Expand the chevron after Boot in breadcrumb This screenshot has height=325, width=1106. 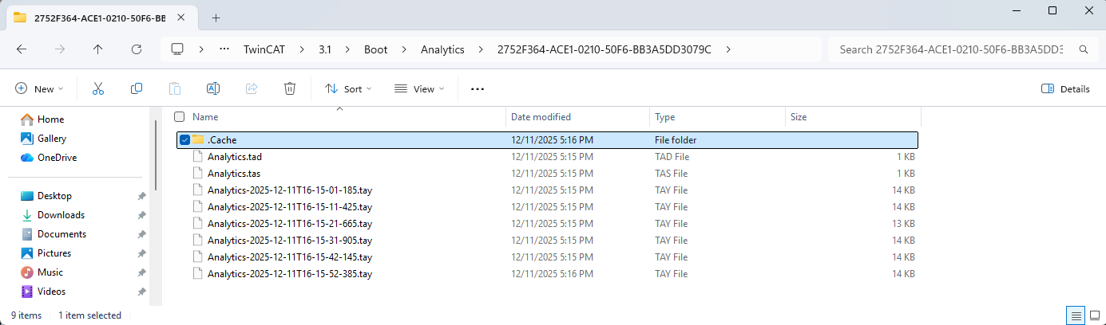coord(404,49)
